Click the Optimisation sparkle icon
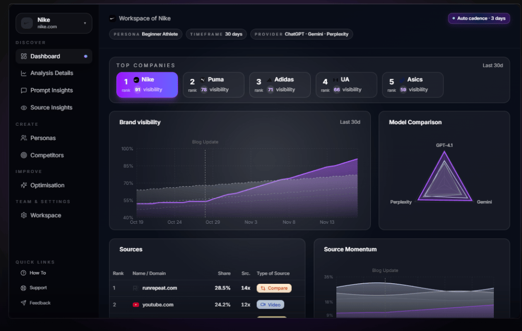522x331 pixels. pos(24,185)
